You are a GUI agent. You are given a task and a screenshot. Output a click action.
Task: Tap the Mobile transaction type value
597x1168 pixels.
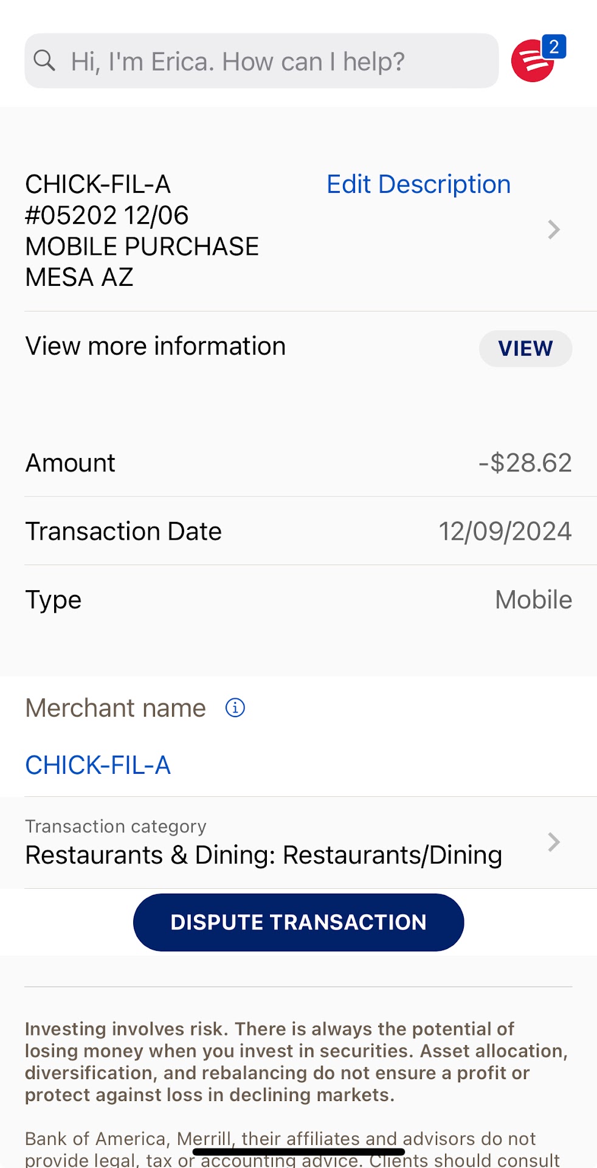pos(533,600)
